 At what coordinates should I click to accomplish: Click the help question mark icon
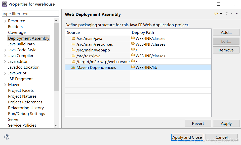(7, 137)
